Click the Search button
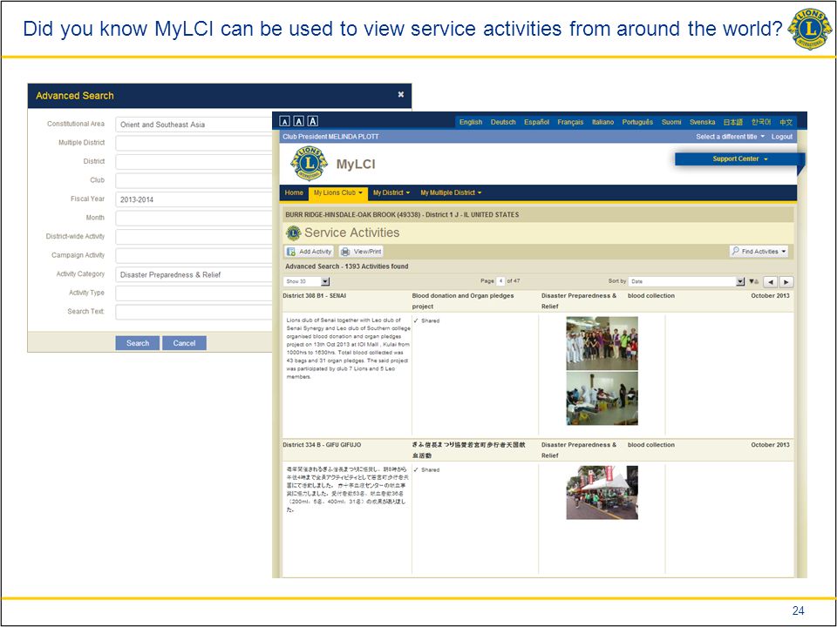Viewport: 837px width, 627px height. point(137,343)
